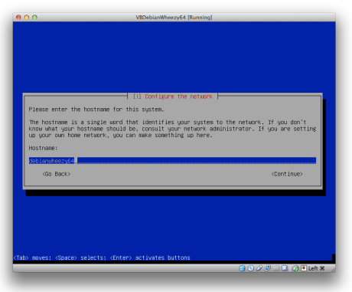The width and height of the screenshot is (352, 292).
Task: Click the red close window button
Action: coord(18,17)
